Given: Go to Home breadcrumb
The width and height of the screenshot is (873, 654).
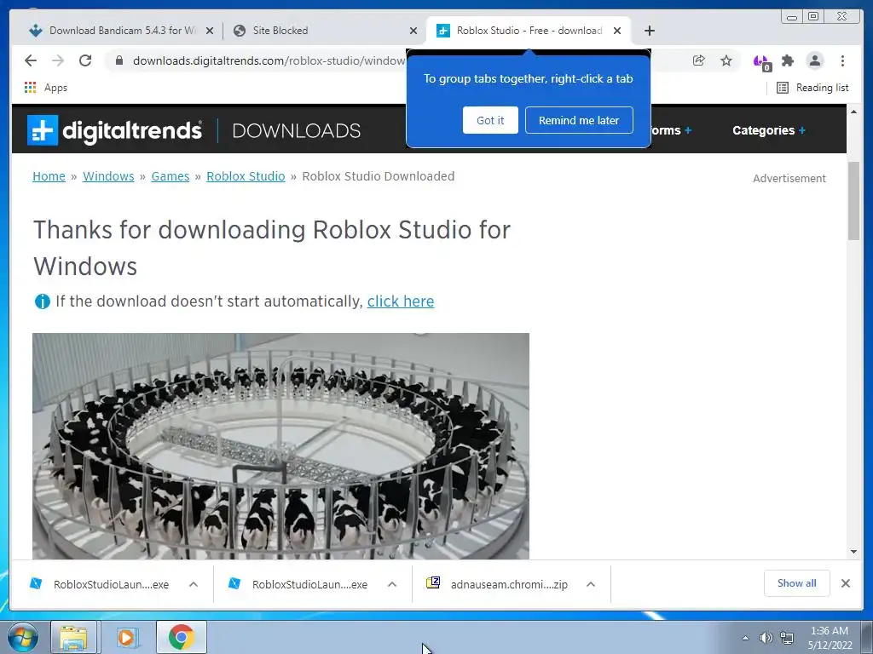Looking at the screenshot, I should [x=49, y=176].
